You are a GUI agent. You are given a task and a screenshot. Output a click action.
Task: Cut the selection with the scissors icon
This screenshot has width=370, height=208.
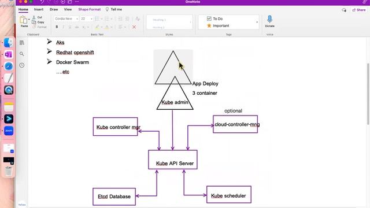(34, 17)
